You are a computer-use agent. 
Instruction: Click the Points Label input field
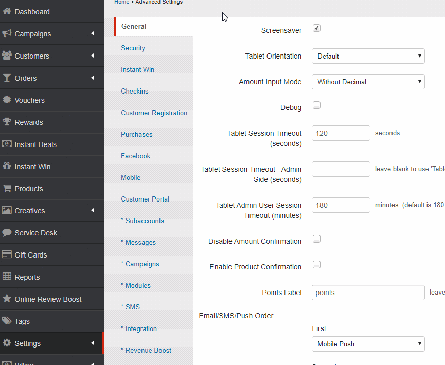(x=368, y=293)
